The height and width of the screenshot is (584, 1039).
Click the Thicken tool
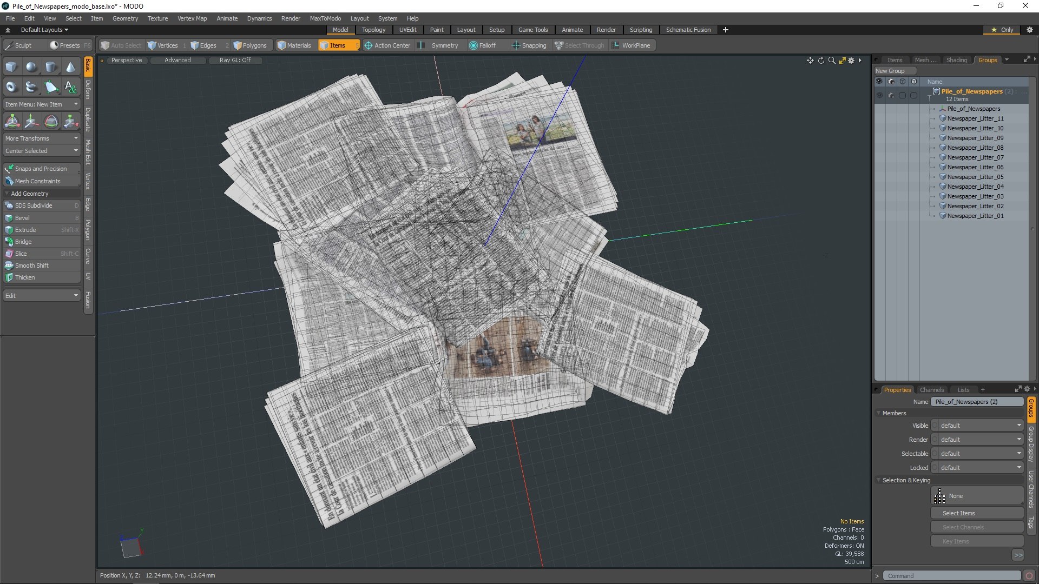click(42, 277)
